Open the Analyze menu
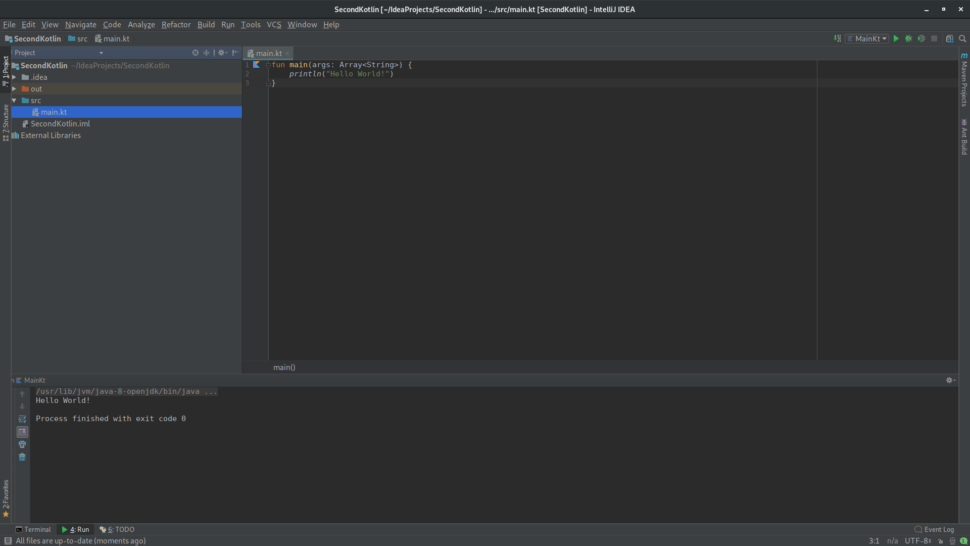 click(141, 24)
